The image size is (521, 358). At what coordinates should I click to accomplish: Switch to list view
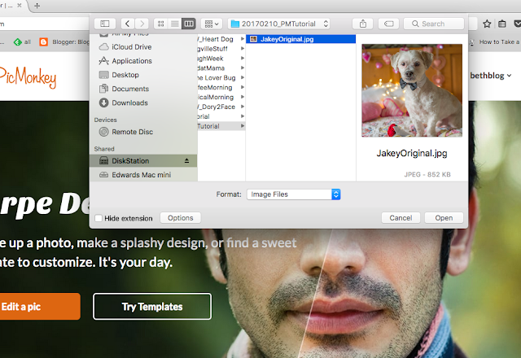coord(175,24)
